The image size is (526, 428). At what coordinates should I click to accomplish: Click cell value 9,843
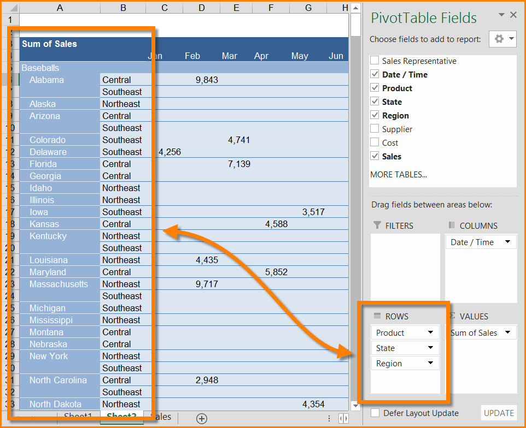coord(207,80)
